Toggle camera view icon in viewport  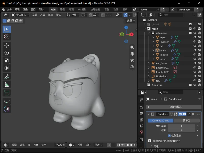(132, 60)
